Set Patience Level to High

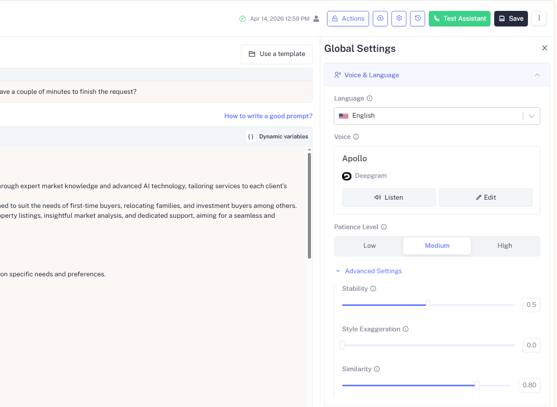[x=505, y=246]
